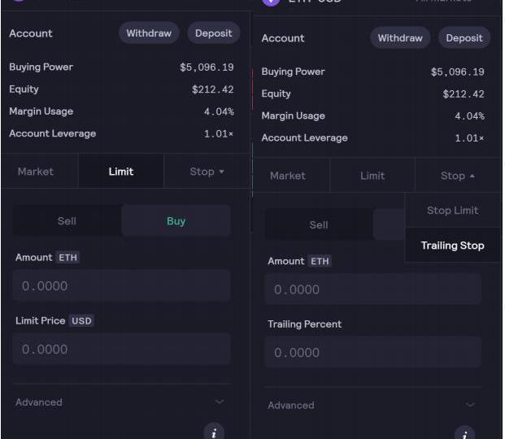Click the info icon in left panel

pyautogui.click(x=214, y=432)
